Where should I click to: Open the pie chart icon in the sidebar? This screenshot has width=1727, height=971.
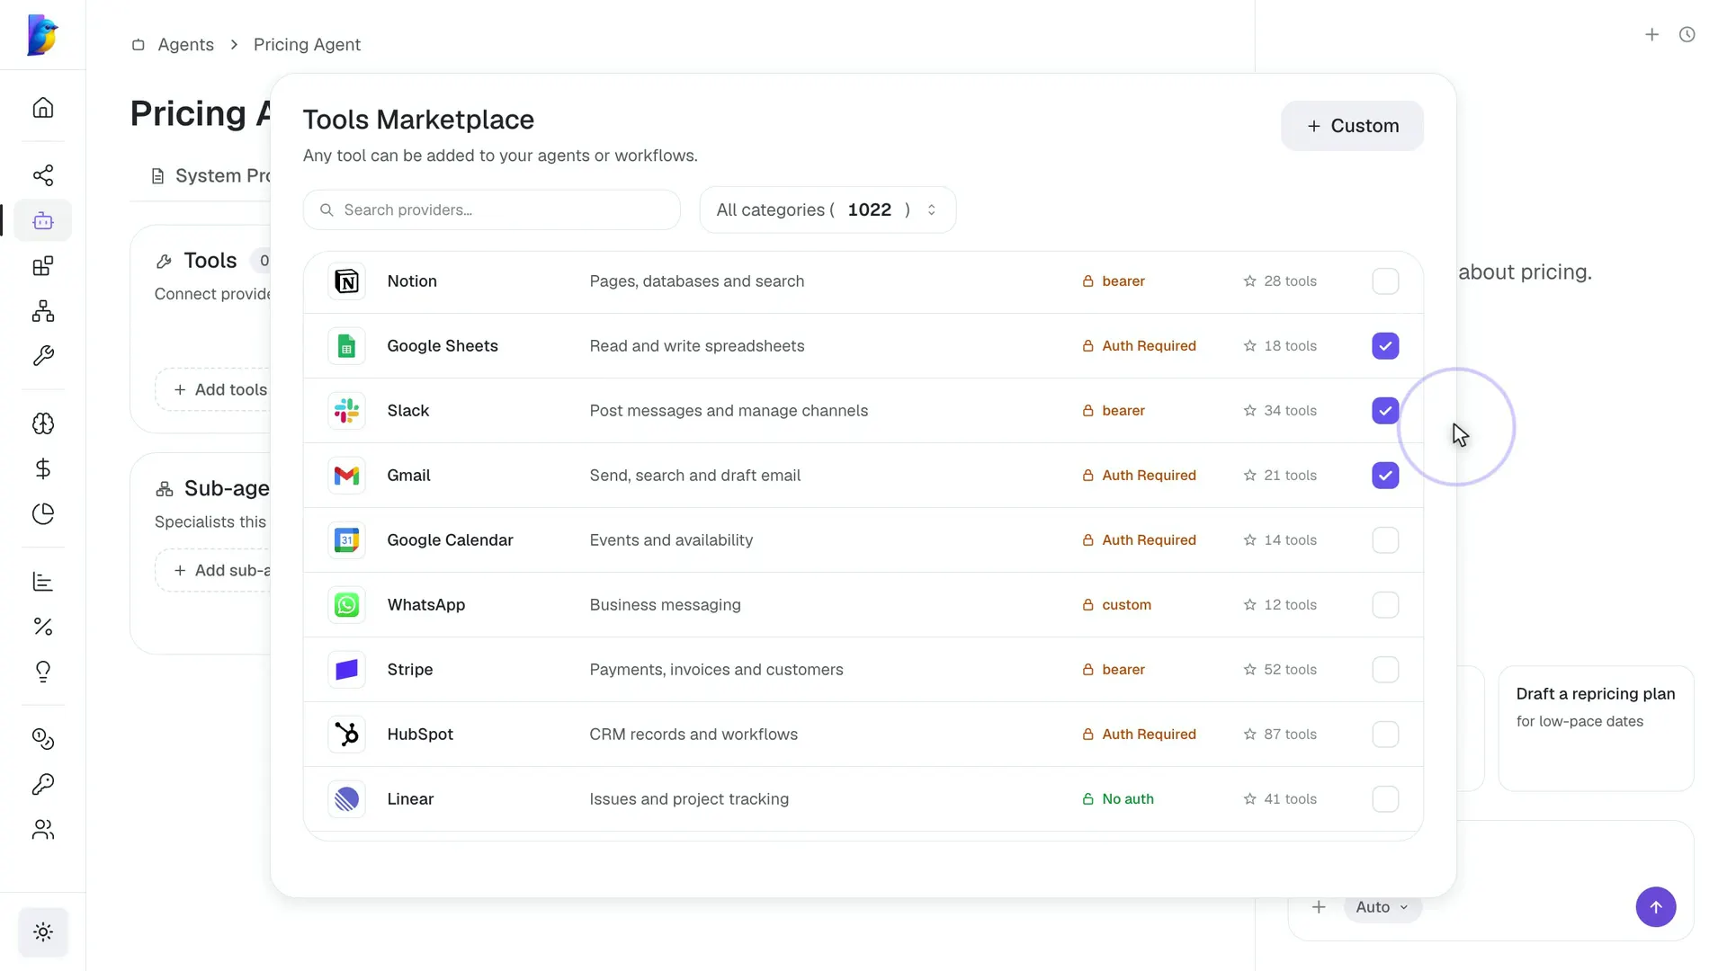point(43,513)
